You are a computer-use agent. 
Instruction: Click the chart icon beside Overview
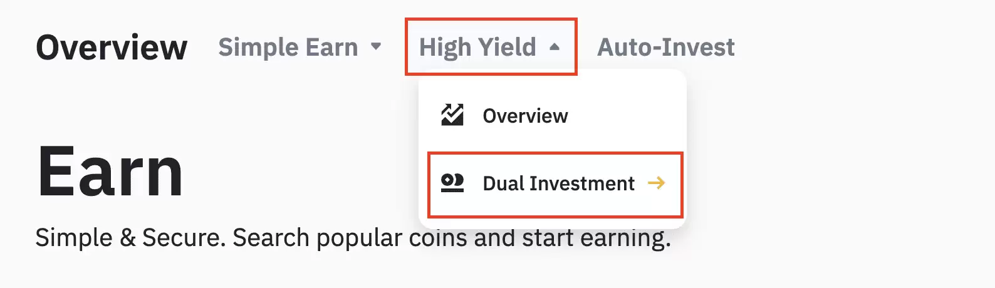tap(452, 115)
